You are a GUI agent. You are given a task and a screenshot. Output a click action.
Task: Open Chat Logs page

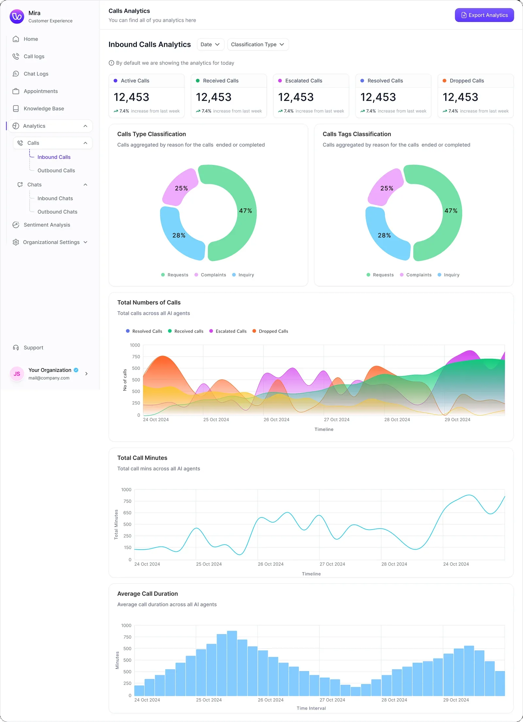click(36, 74)
